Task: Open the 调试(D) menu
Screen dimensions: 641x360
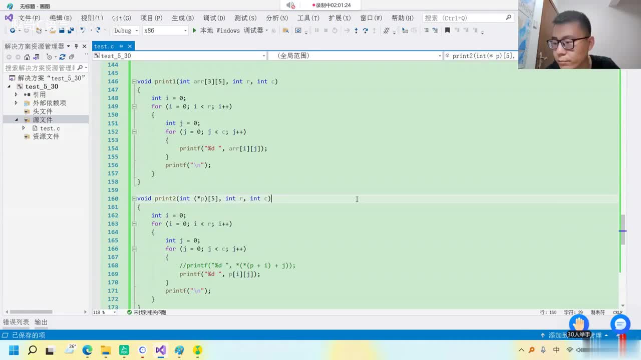Action: pyautogui.click(x=214, y=18)
